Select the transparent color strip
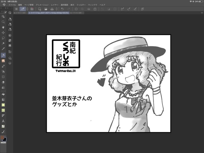 [x=3, y=143]
